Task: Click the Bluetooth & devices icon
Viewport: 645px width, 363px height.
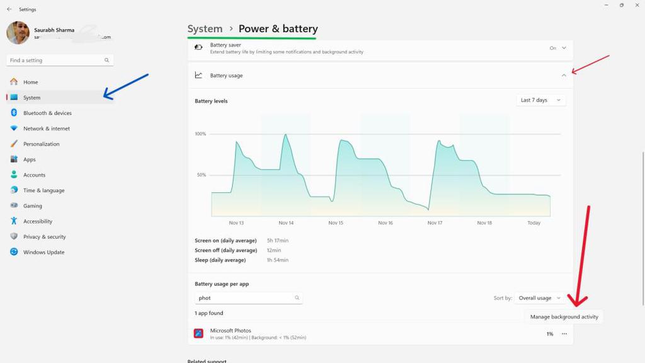Action: click(x=14, y=113)
